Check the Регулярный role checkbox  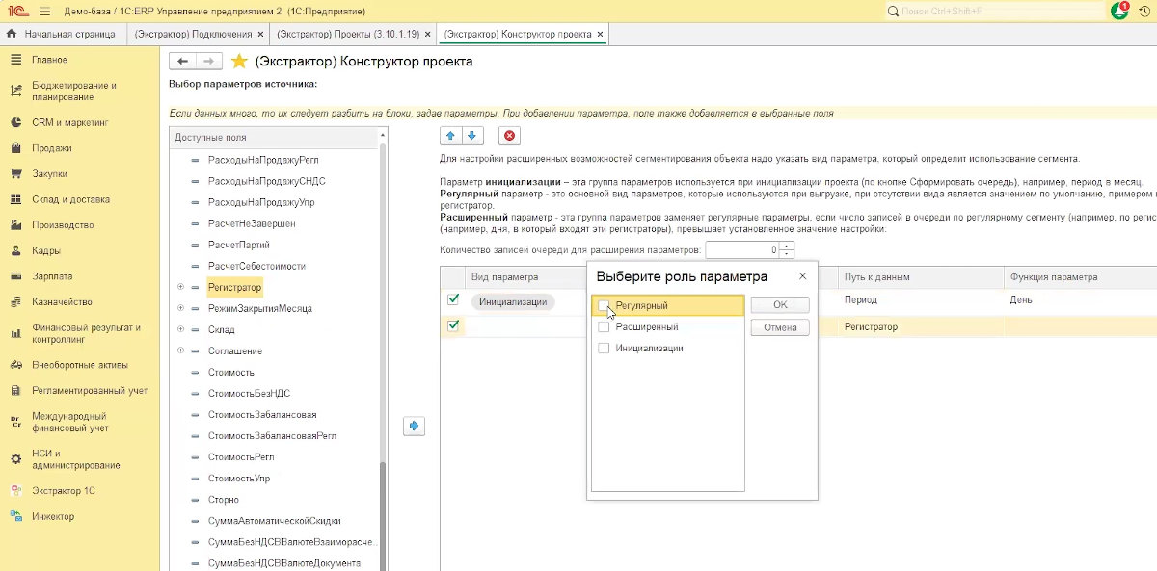click(x=604, y=305)
